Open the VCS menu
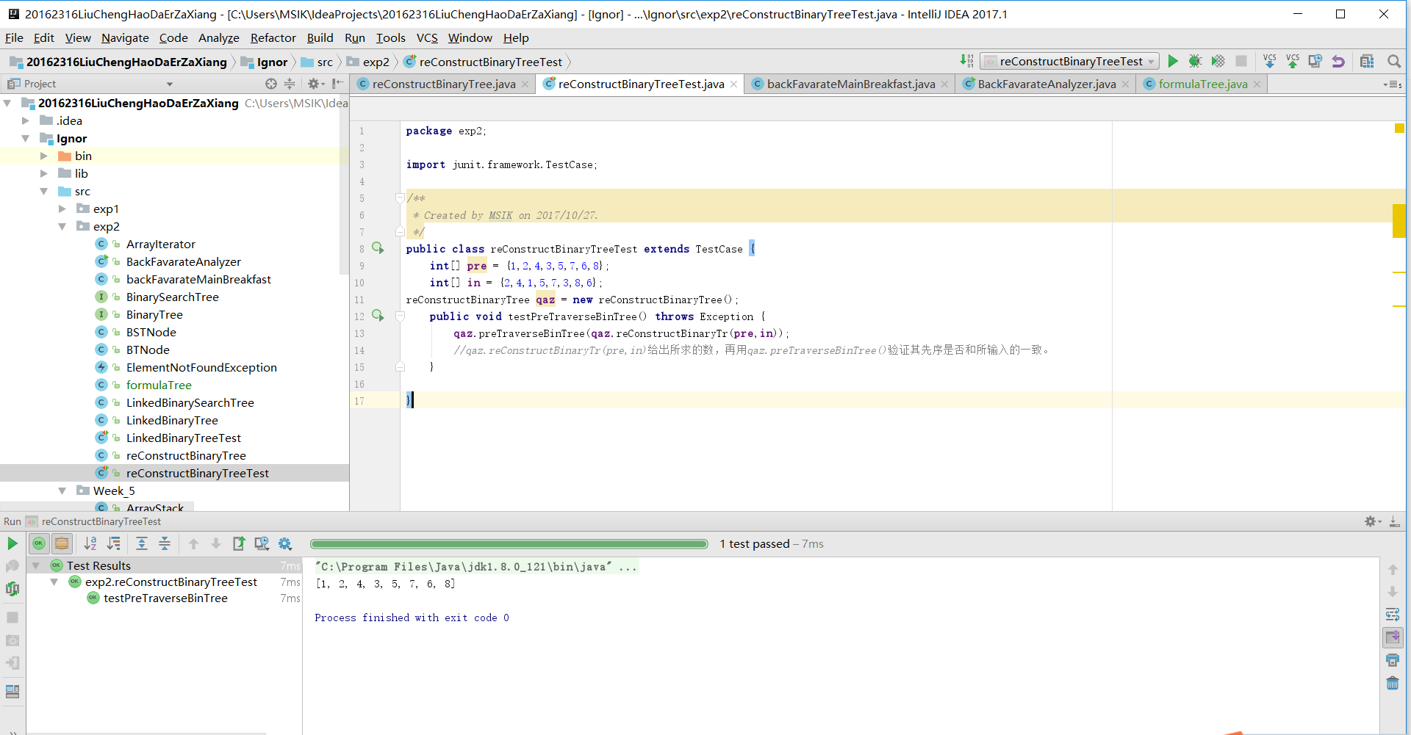Image resolution: width=1411 pixels, height=735 pixels. (x=427, y=37)
